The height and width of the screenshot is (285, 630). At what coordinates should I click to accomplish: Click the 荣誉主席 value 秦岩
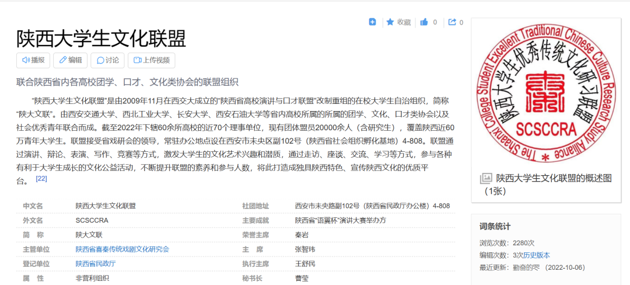[302, 235]
